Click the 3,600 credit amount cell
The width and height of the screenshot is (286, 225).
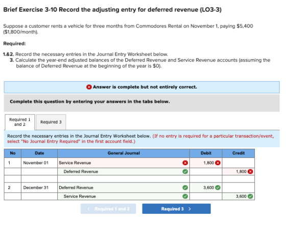[239, 196]
